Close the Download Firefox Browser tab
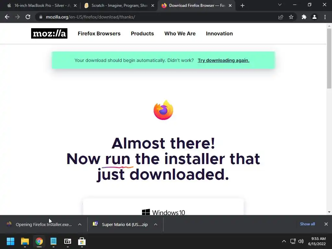This screenshot has height=249, width=332. 230,6
